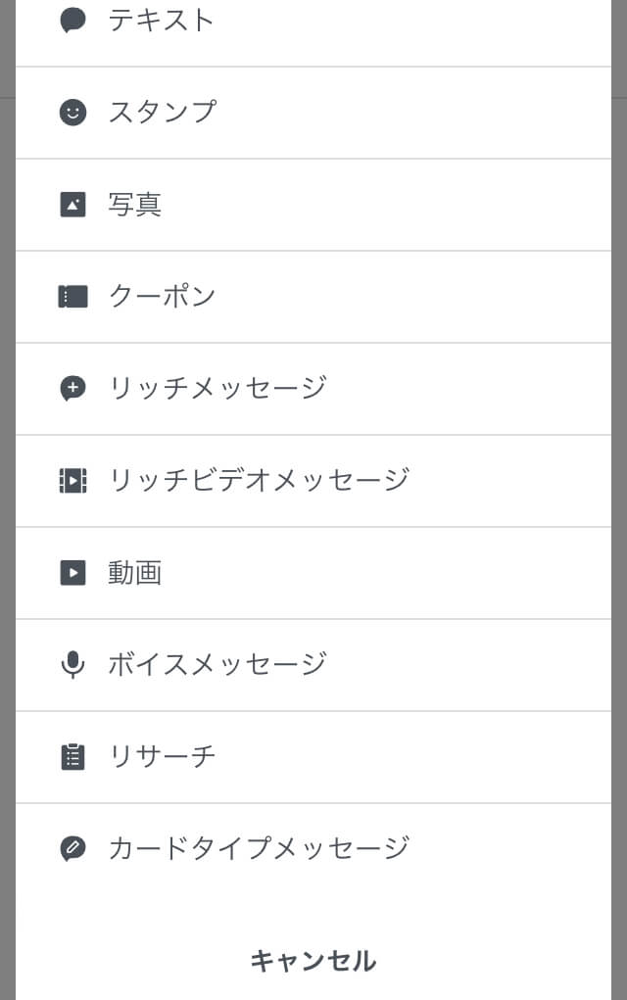Choose スタンプ from the list
627x1000 pixels.
[162, 112]
